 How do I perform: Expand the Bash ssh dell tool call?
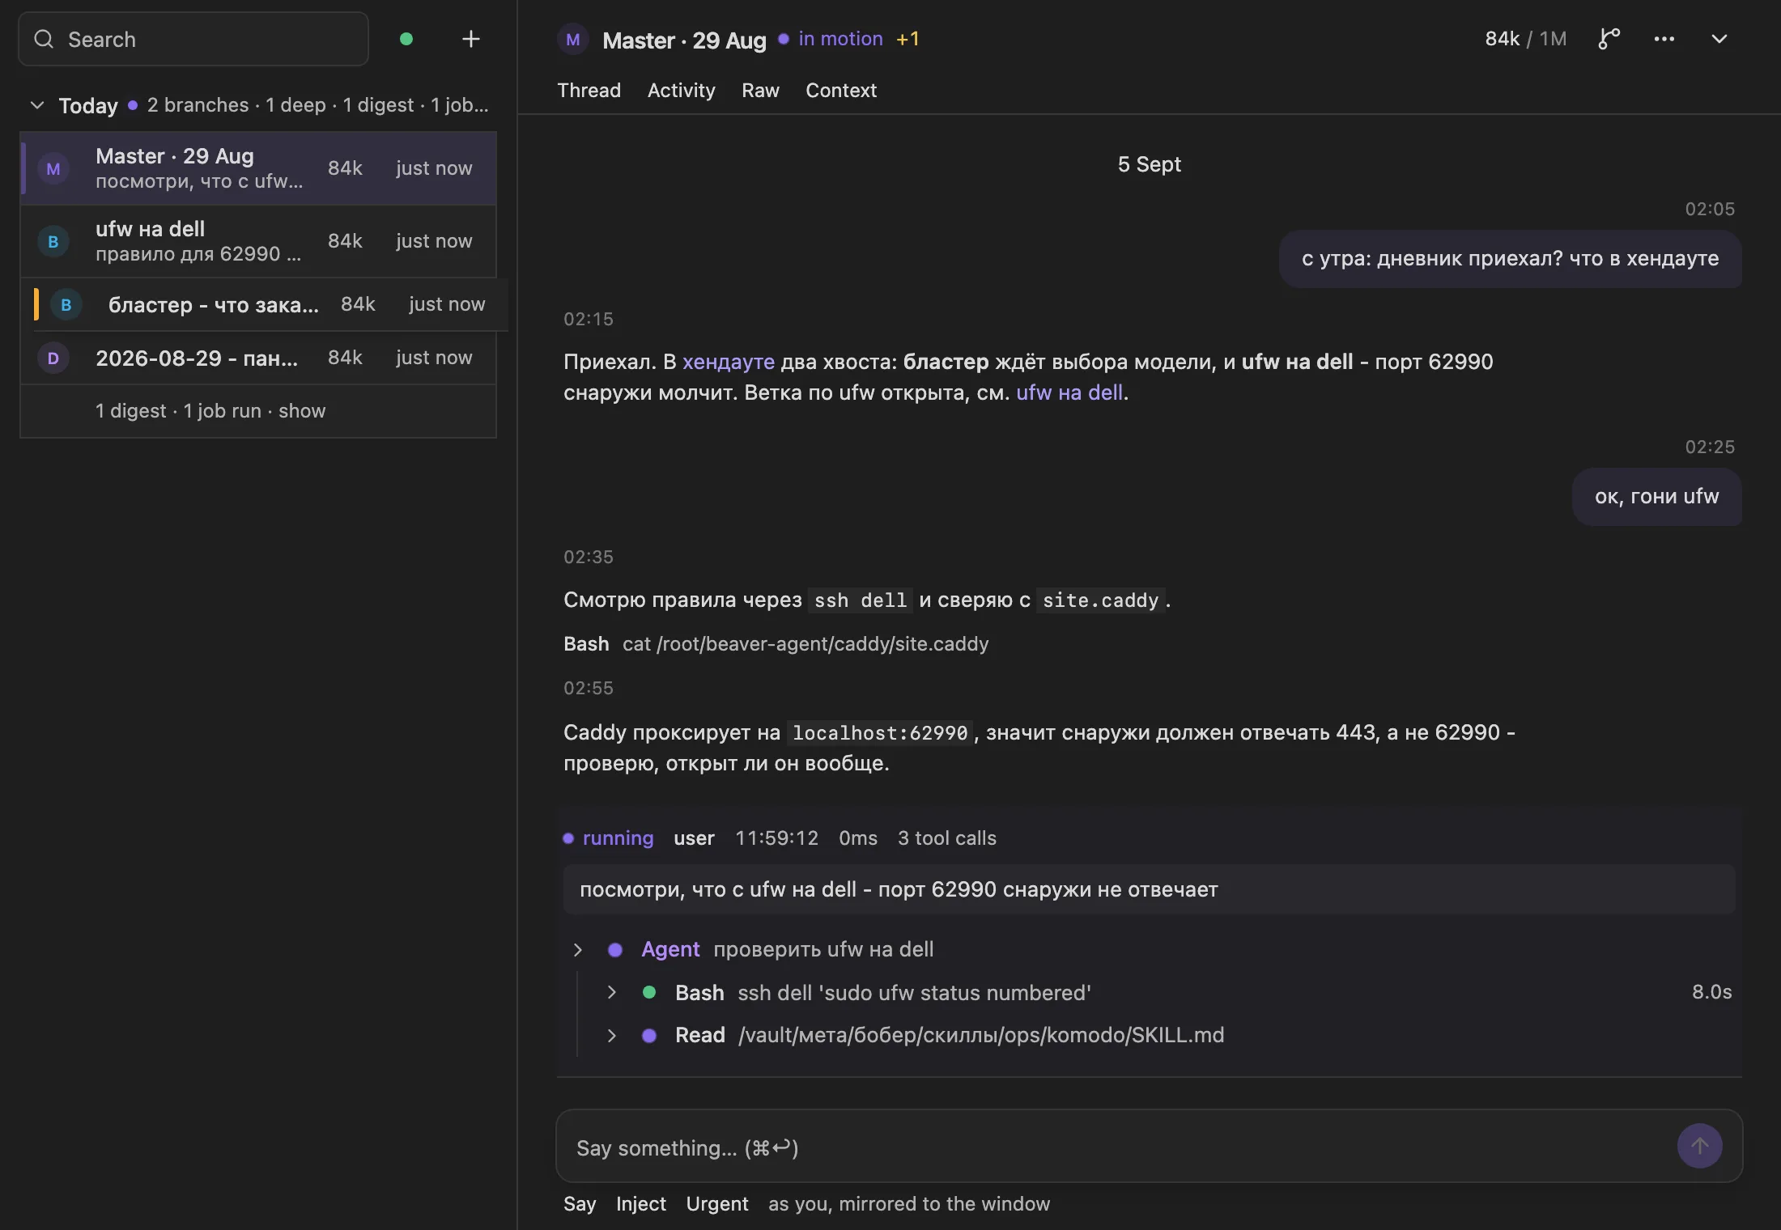coord(611,992)
